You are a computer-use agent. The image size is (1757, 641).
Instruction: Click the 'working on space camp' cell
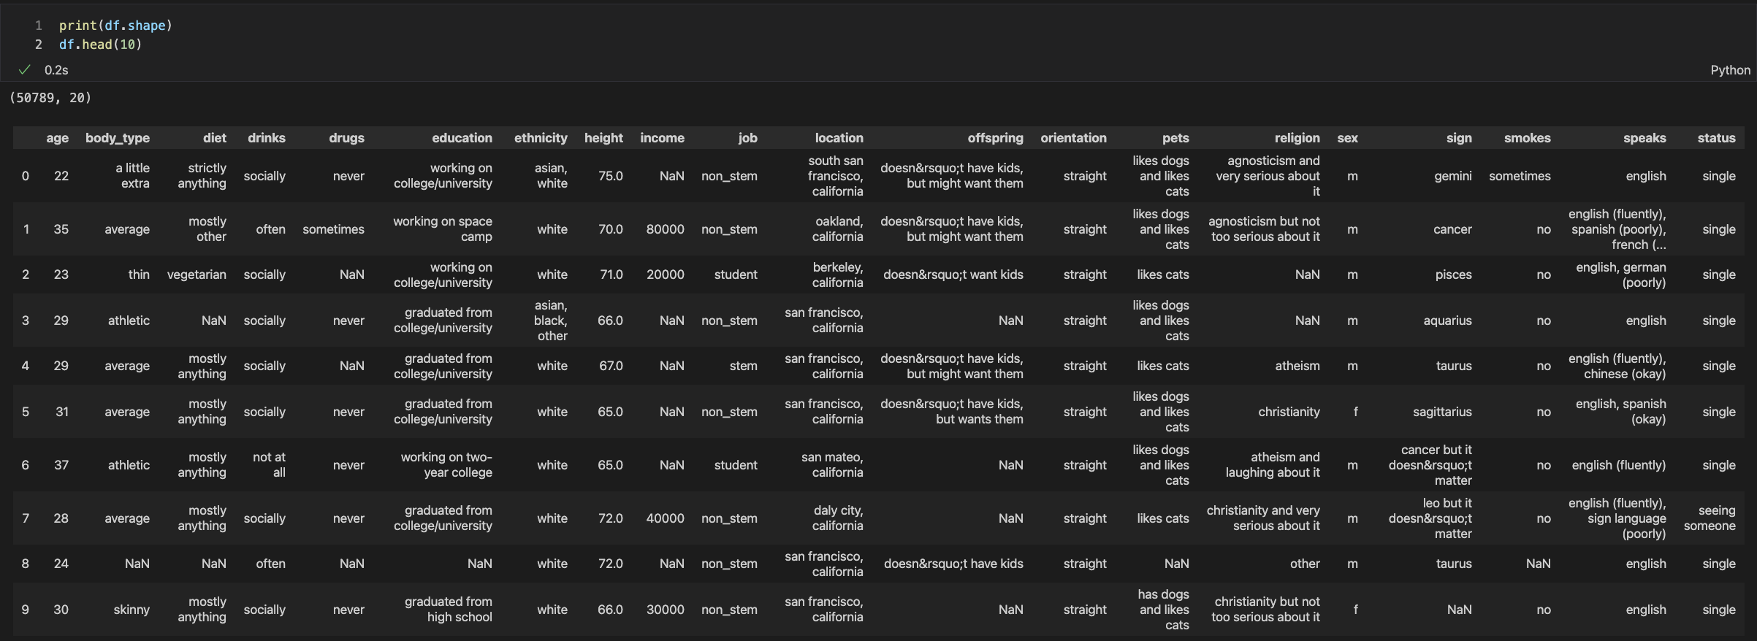(x=443, y=229)
